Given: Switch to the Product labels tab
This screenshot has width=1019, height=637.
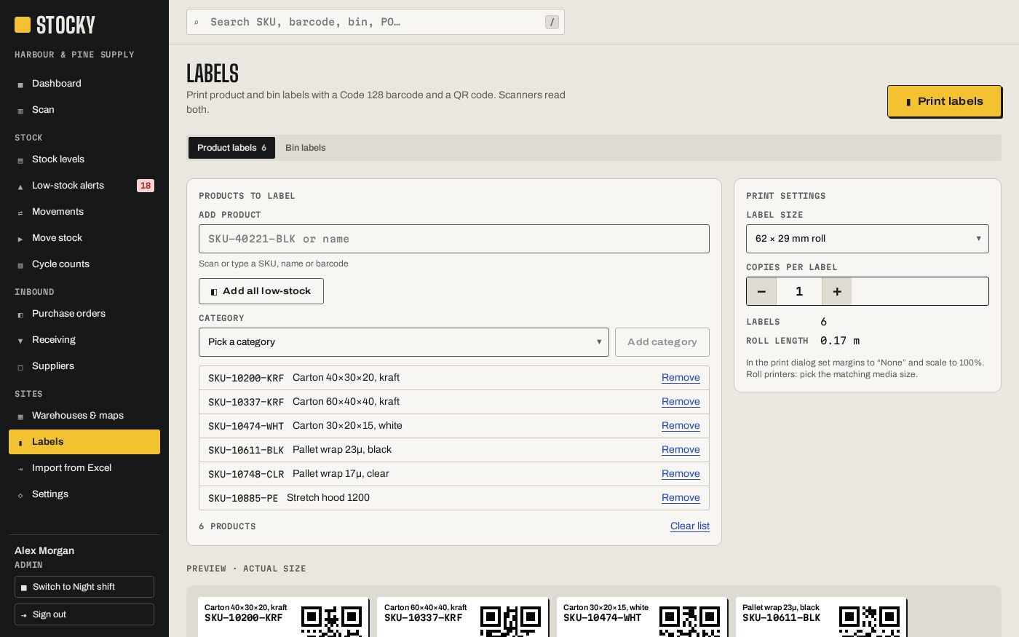Looking at the screenshot, I should pyautogui.click(x=231, y=148).
